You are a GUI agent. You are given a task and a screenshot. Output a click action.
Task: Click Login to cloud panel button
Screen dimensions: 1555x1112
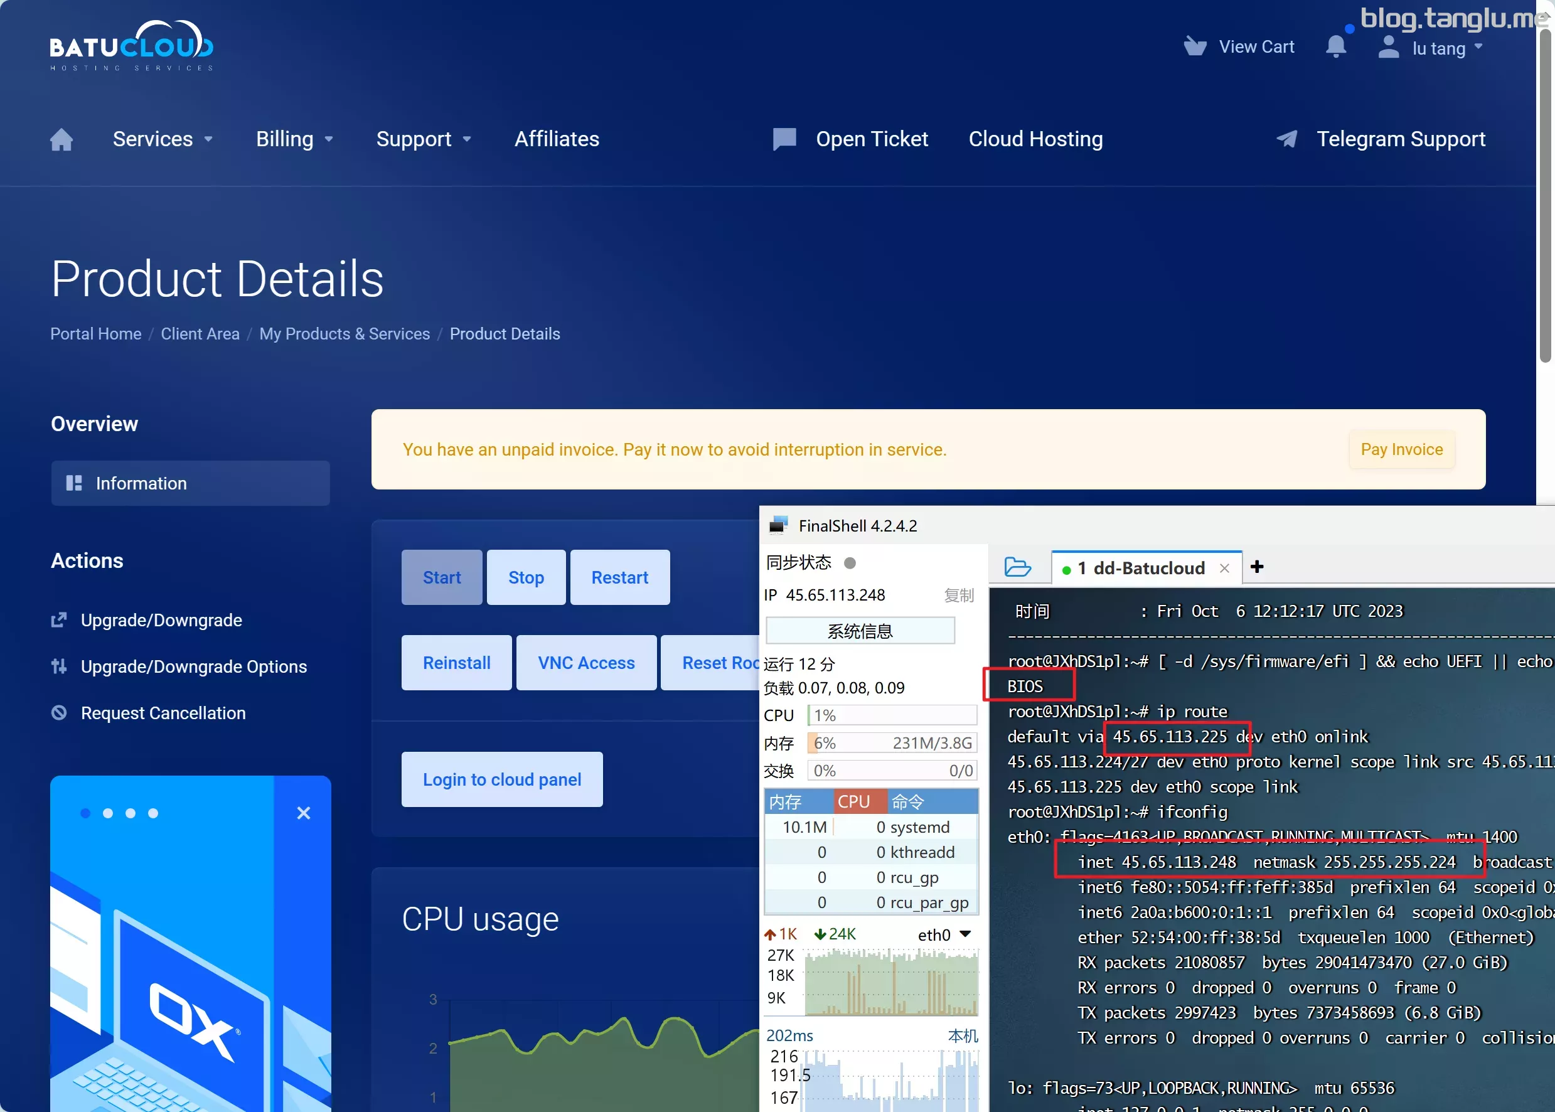coord(502,779)
